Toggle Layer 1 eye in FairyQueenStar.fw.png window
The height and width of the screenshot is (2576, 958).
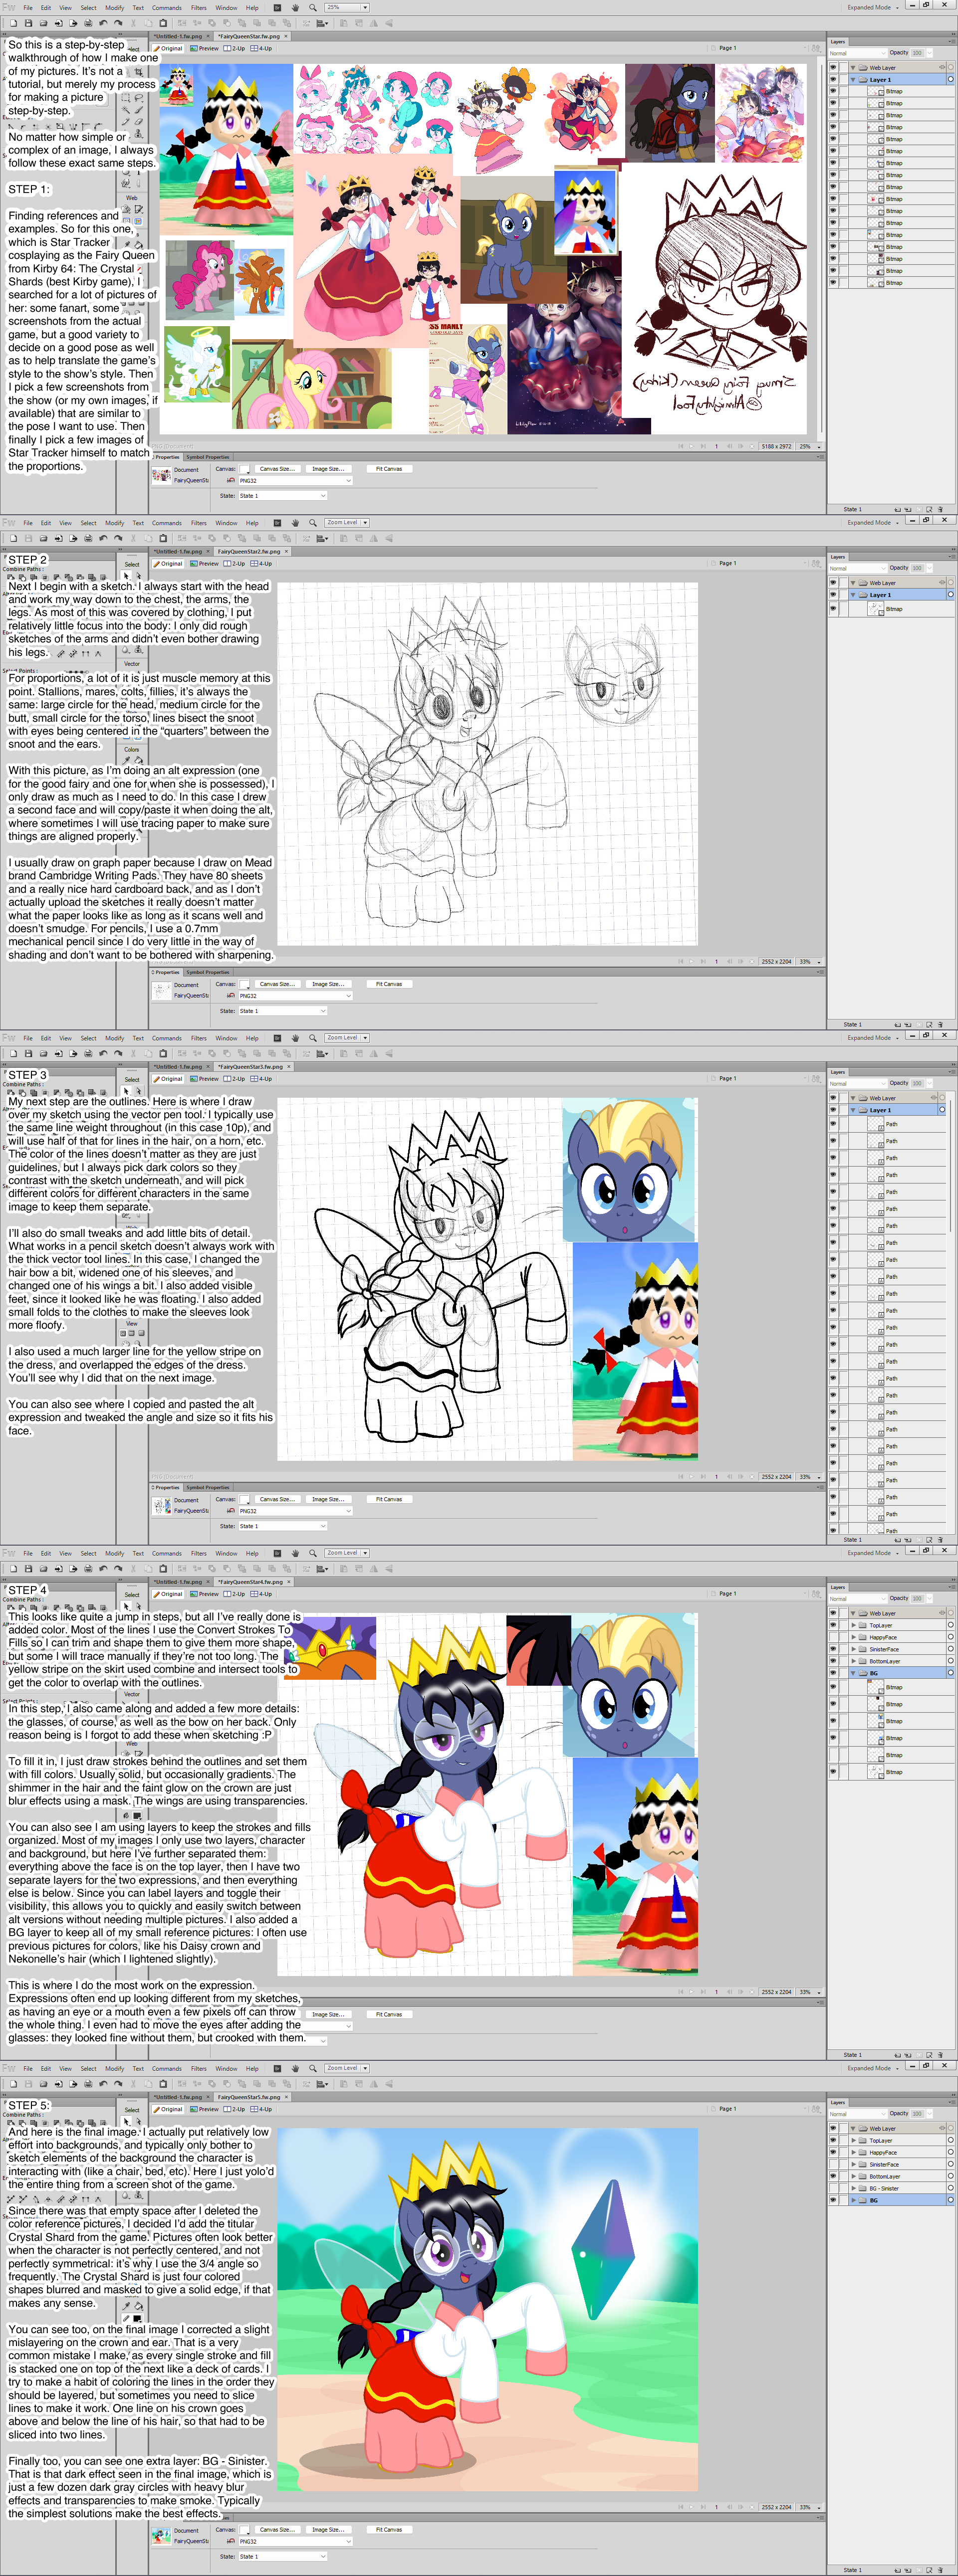[834, 80]
